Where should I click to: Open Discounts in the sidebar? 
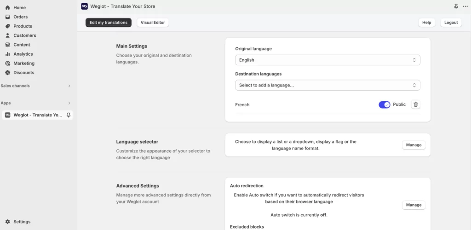[24, 73]
